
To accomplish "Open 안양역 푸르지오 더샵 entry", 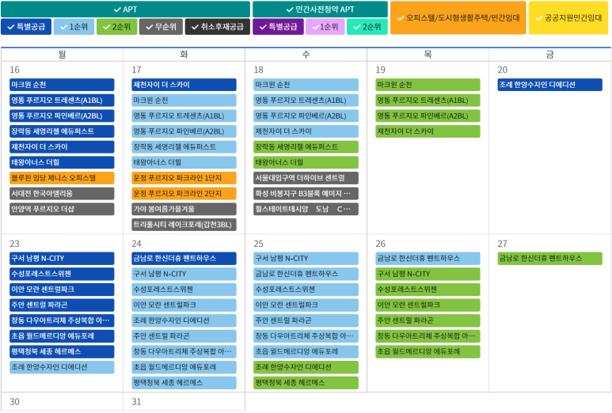I will 62,209.
